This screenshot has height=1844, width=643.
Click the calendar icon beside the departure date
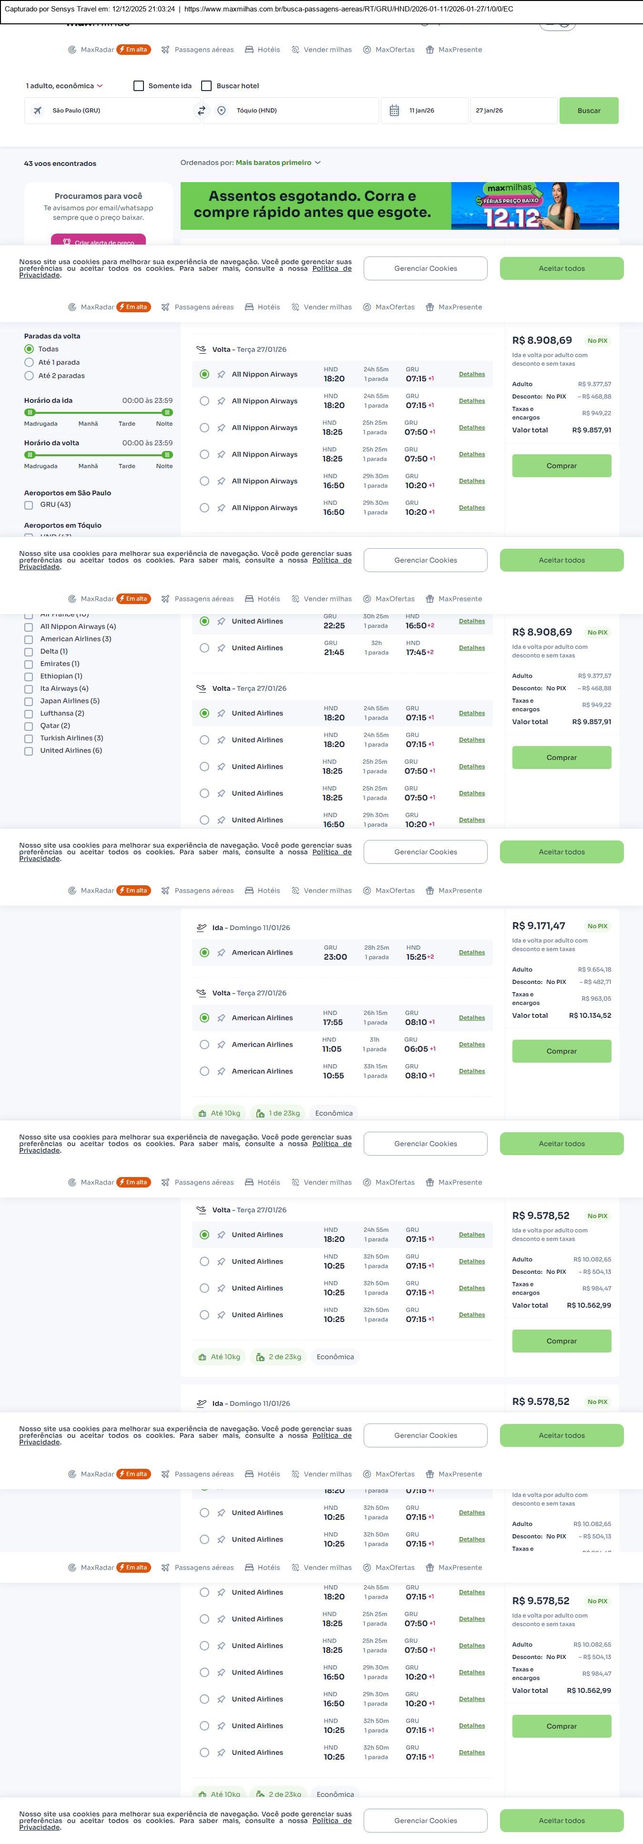[x=394, y=111]
